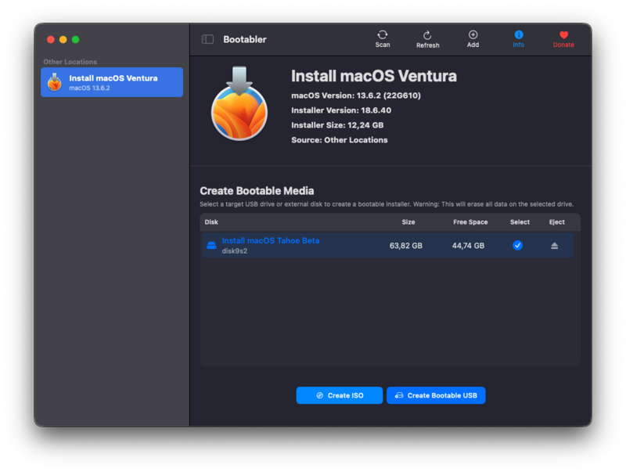Click the yellow minimize window button
Screen dimensions: 626x472
point(63,39)
